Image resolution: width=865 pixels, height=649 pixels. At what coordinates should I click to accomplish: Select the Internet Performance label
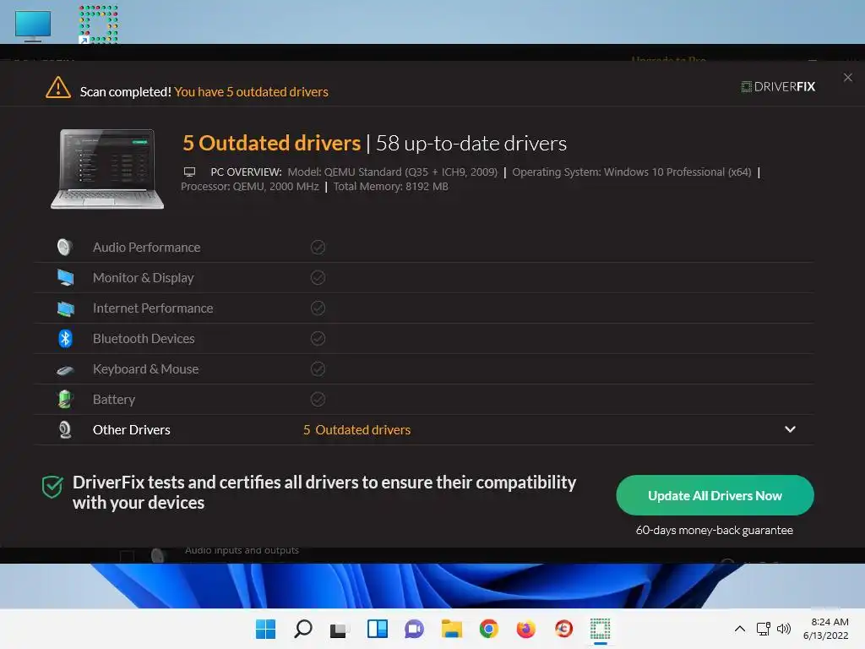pos(153,308)
